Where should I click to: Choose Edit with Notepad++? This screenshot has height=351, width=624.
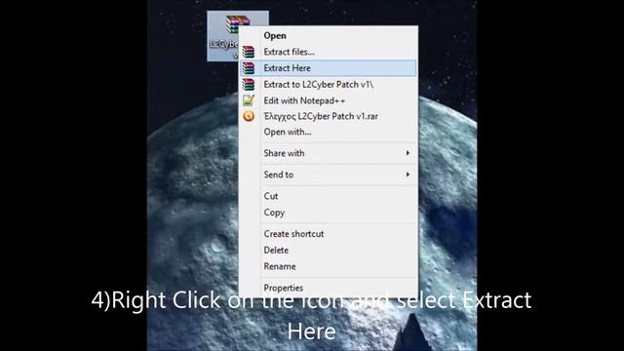329,100
